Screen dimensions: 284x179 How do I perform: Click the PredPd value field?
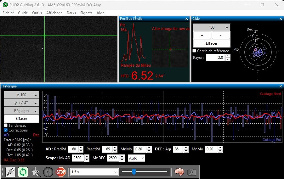tap(73, 149)
